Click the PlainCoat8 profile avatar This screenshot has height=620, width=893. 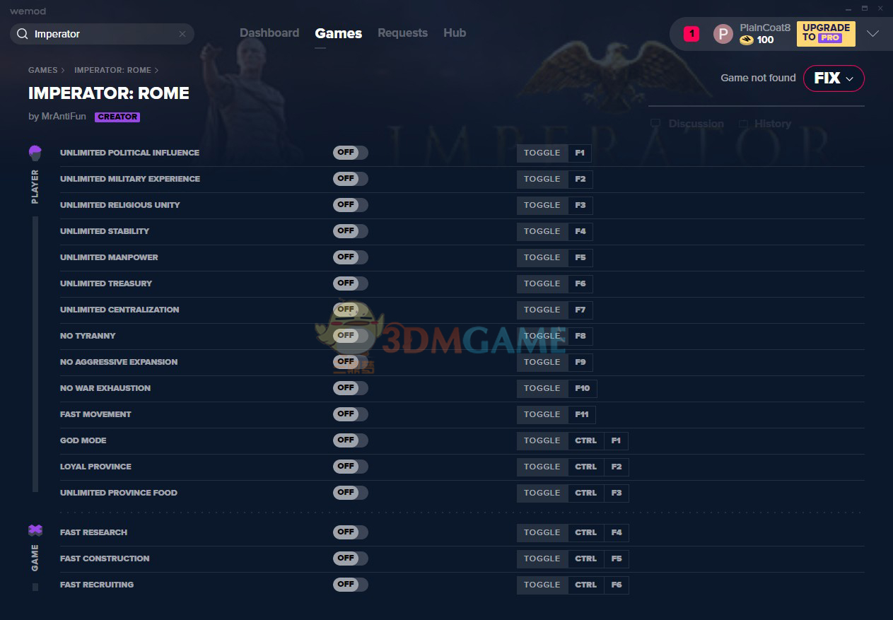click(723, 34)
